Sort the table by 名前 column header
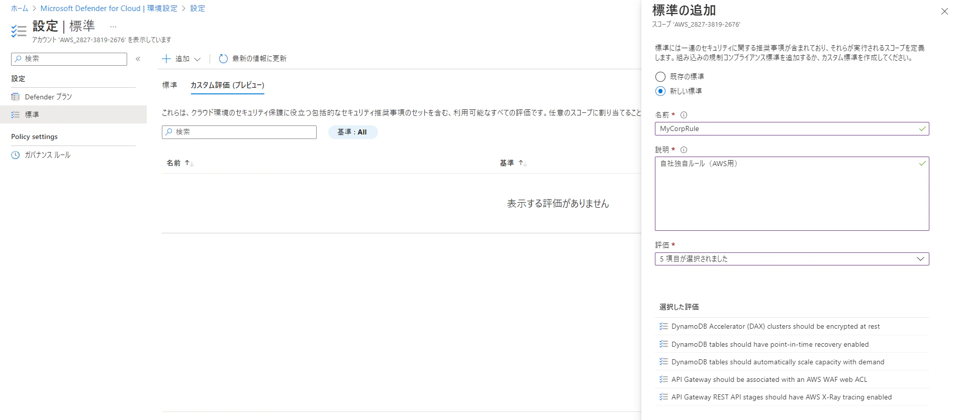The image size is (960, 420). click(173, 163)
